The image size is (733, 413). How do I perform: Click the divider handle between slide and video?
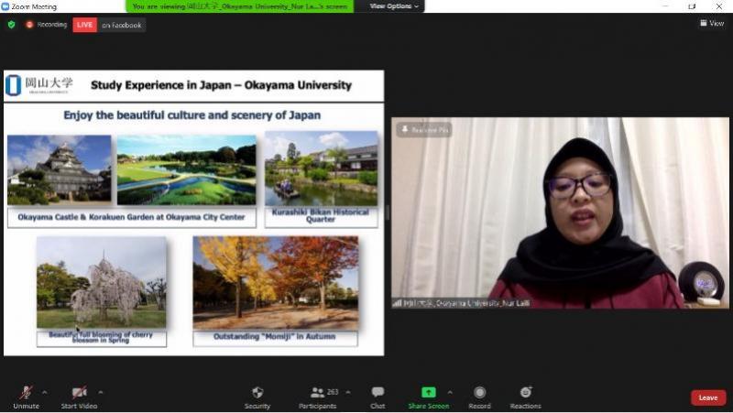coord(388,212)
